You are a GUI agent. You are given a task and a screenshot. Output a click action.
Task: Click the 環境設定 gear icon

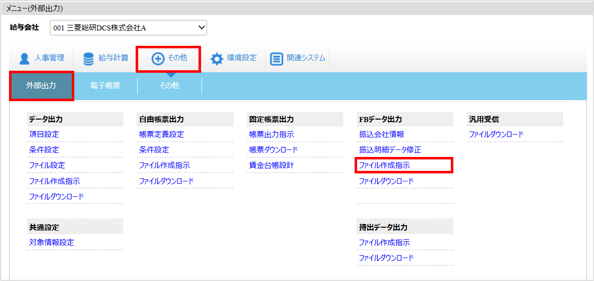pyautogui.click(x=216, y=59)
